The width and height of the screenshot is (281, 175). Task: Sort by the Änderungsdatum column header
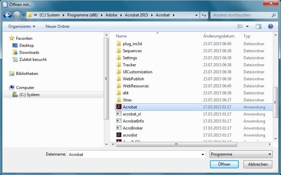[219, 36]
